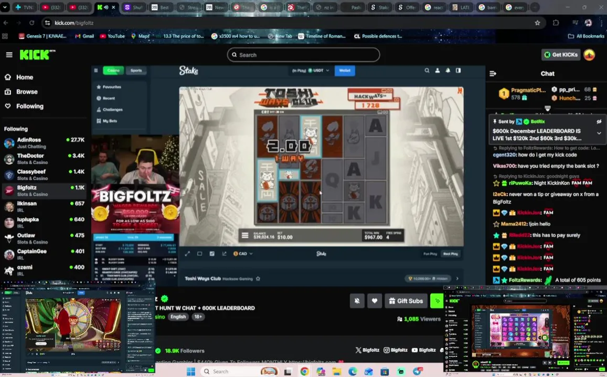Favourite Toshi Ways Club star icon
607x377 pixels.
click(x=258, y=279)
